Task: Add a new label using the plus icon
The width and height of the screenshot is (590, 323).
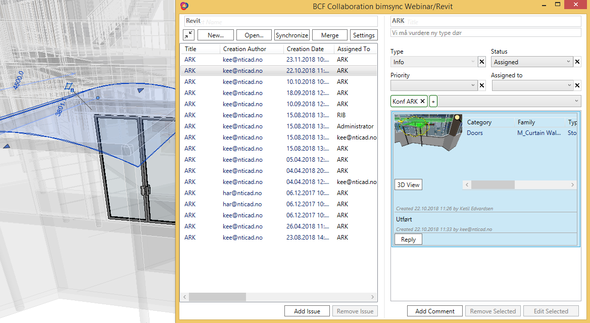Action: (x=432, y=101)
